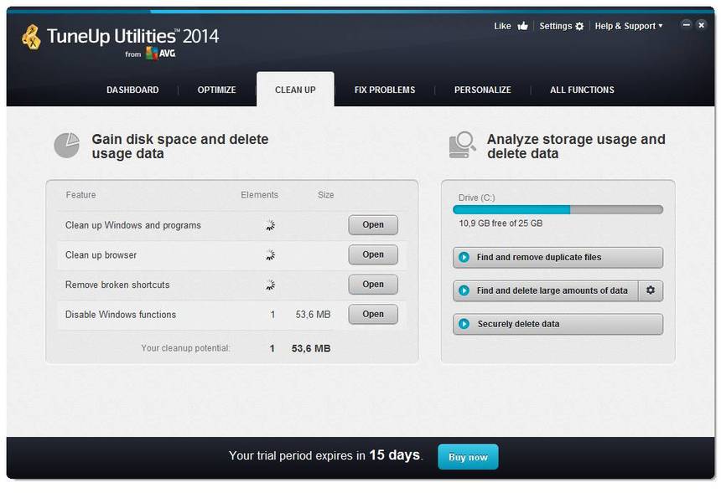
Task: Click the spinner beside Remove broken shortcuts
Action: coord(270,285)
